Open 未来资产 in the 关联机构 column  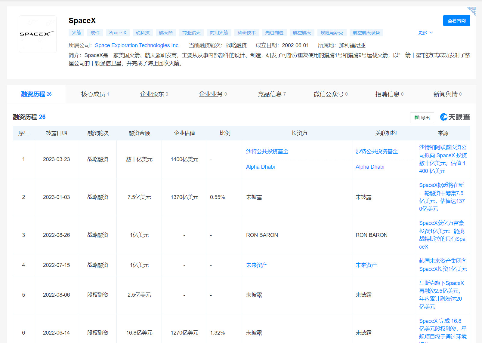[x=366, y=265]
